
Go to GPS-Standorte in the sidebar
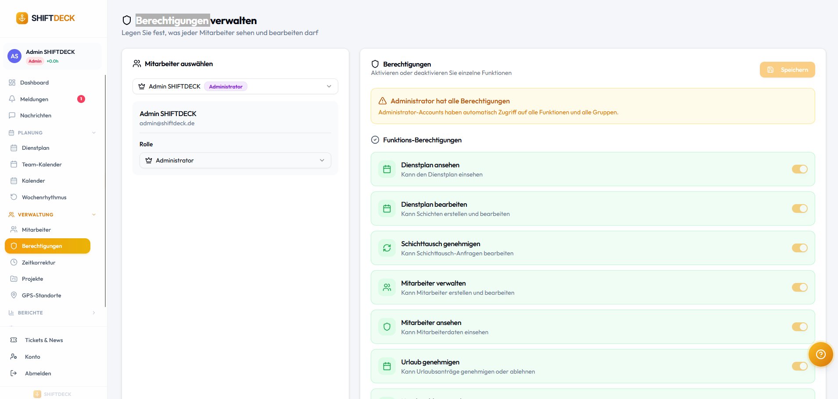(x=41, y=295)
